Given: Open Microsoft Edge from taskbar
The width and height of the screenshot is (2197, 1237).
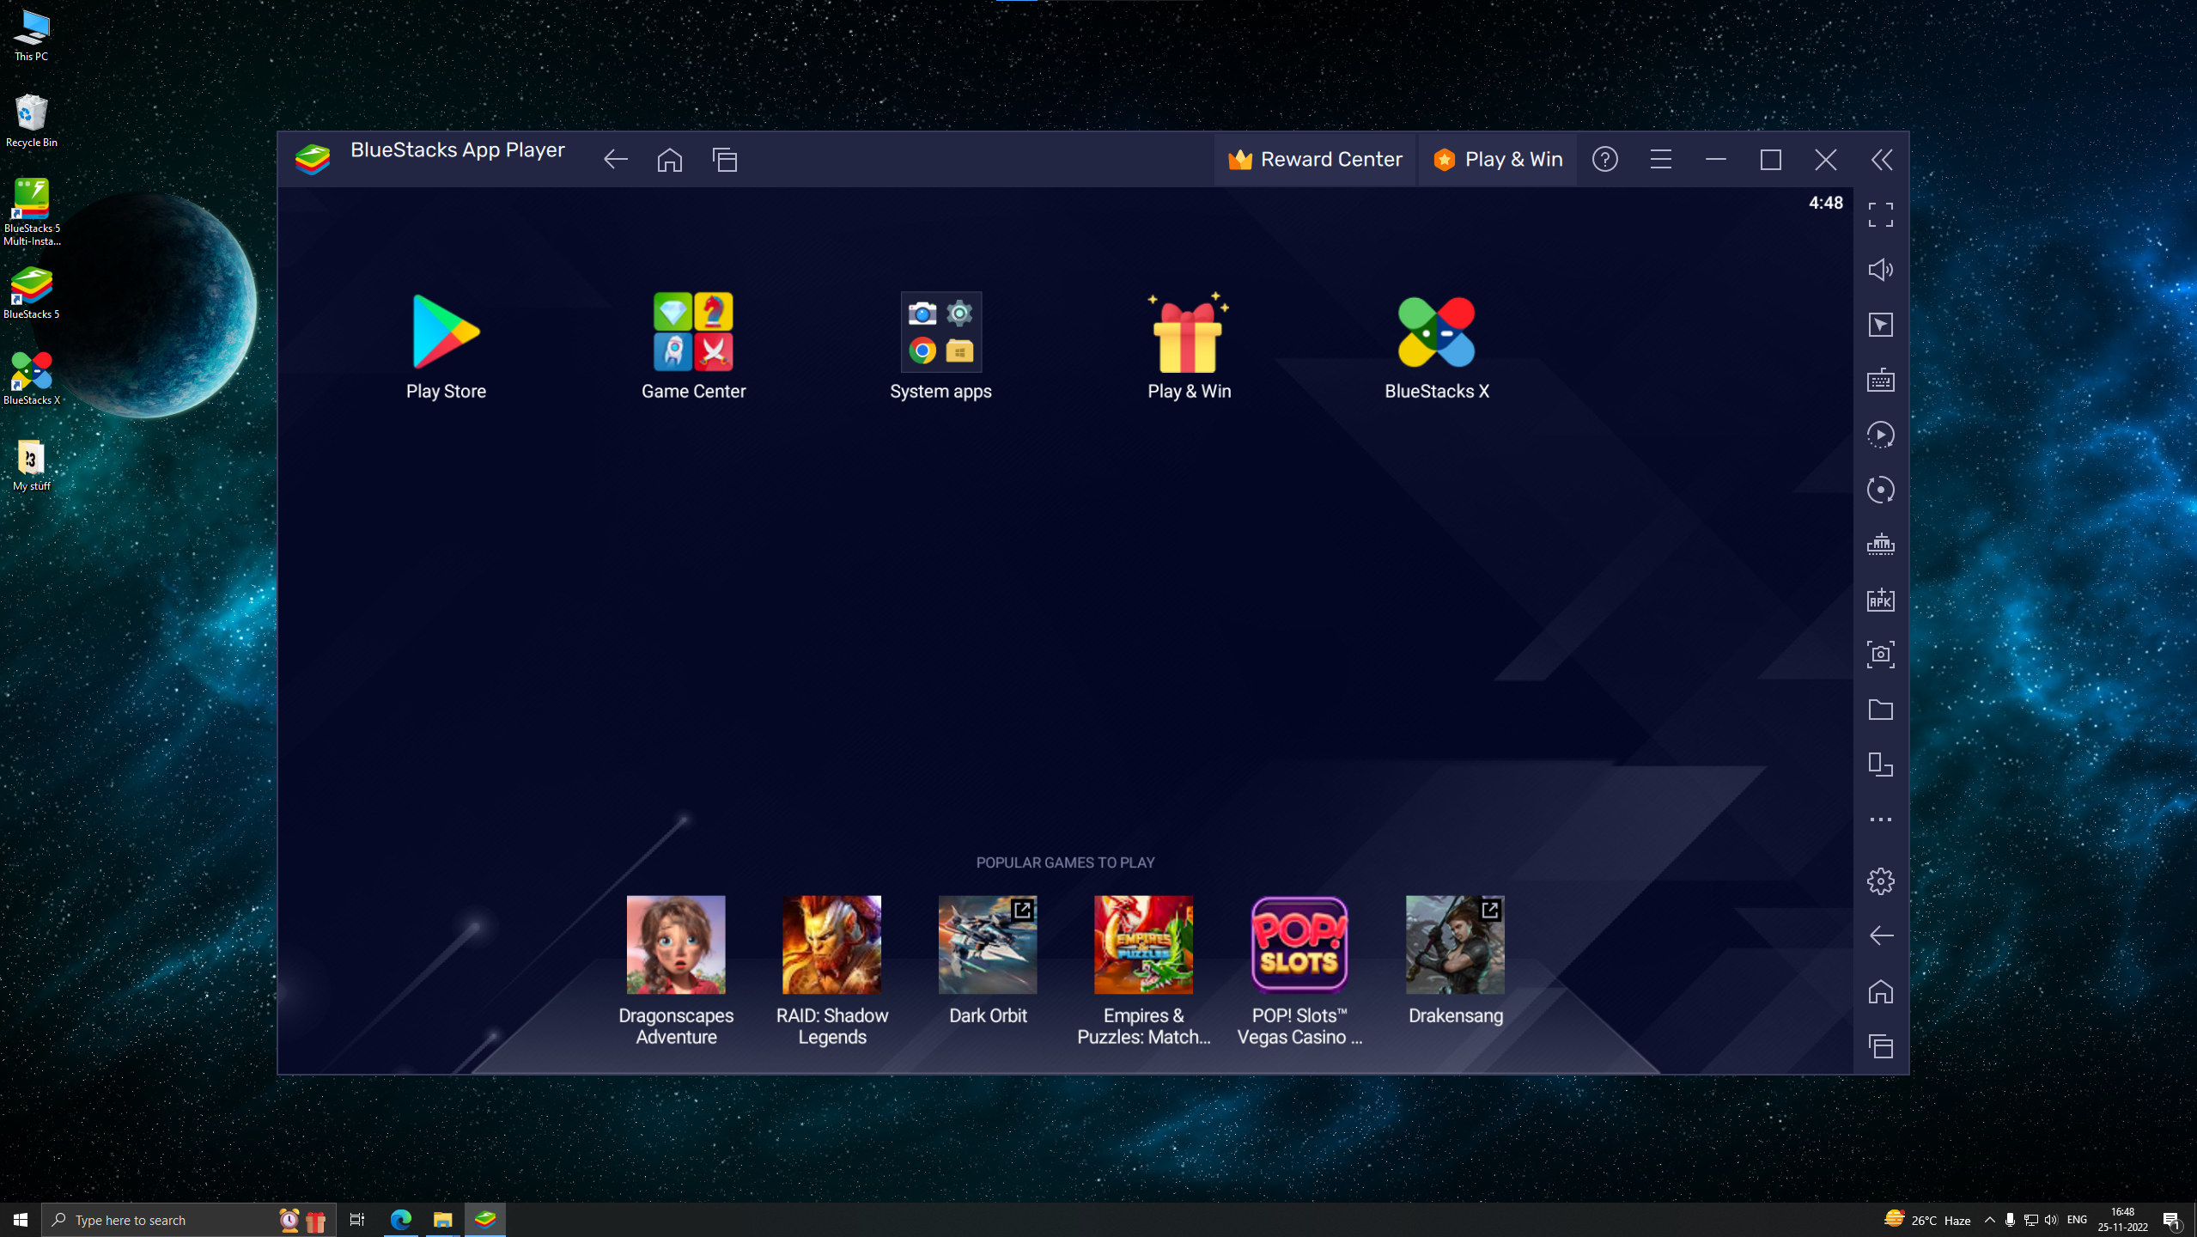Looking at the screenshot, I should pyautogui.click(x=401, y=1220).
